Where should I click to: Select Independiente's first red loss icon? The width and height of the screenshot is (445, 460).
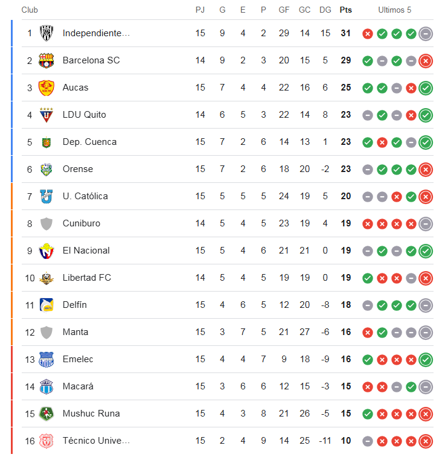pyautogui.click(x=368, y=34)
